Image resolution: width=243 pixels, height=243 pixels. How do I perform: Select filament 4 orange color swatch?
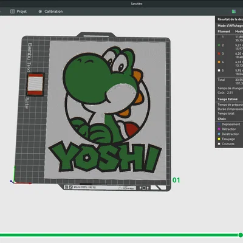(x=219, y=62)
